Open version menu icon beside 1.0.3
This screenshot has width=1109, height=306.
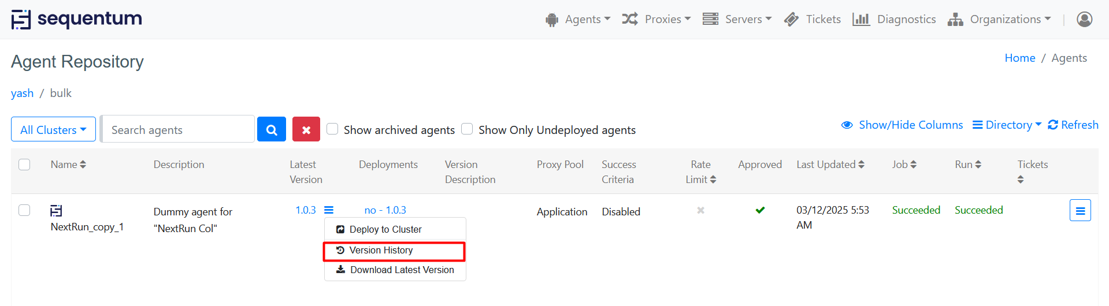329,210
